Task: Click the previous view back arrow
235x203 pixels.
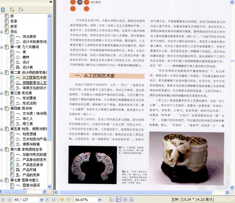Action: click(62, 199)
